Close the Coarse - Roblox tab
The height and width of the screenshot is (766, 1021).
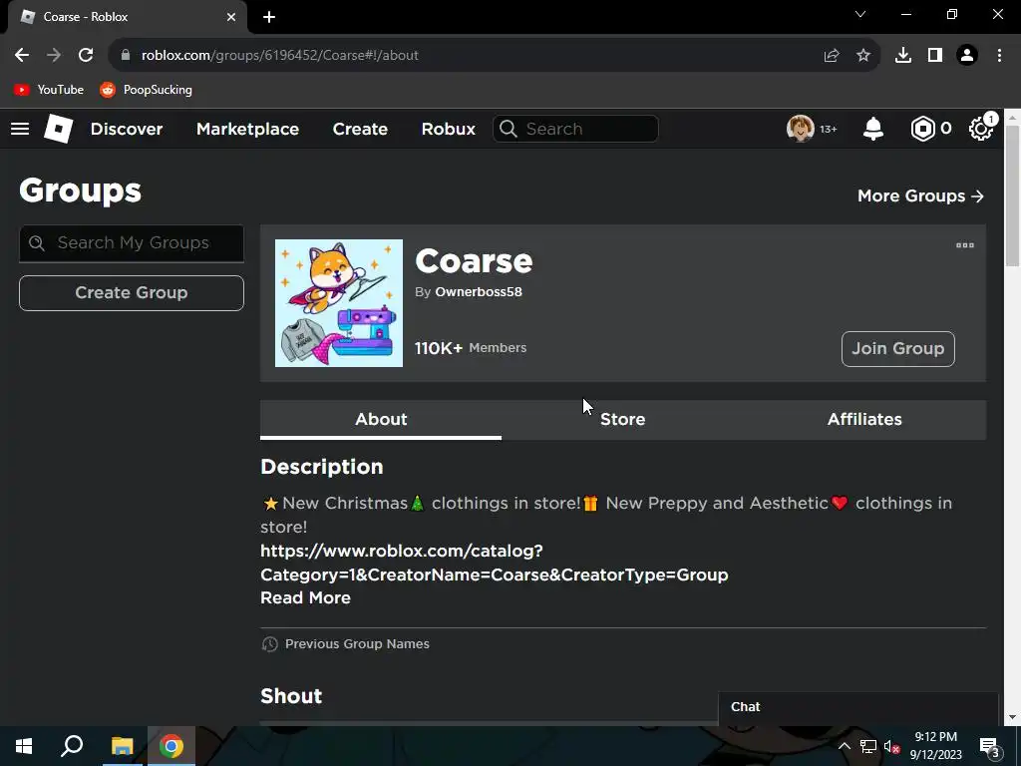[231, 17]
